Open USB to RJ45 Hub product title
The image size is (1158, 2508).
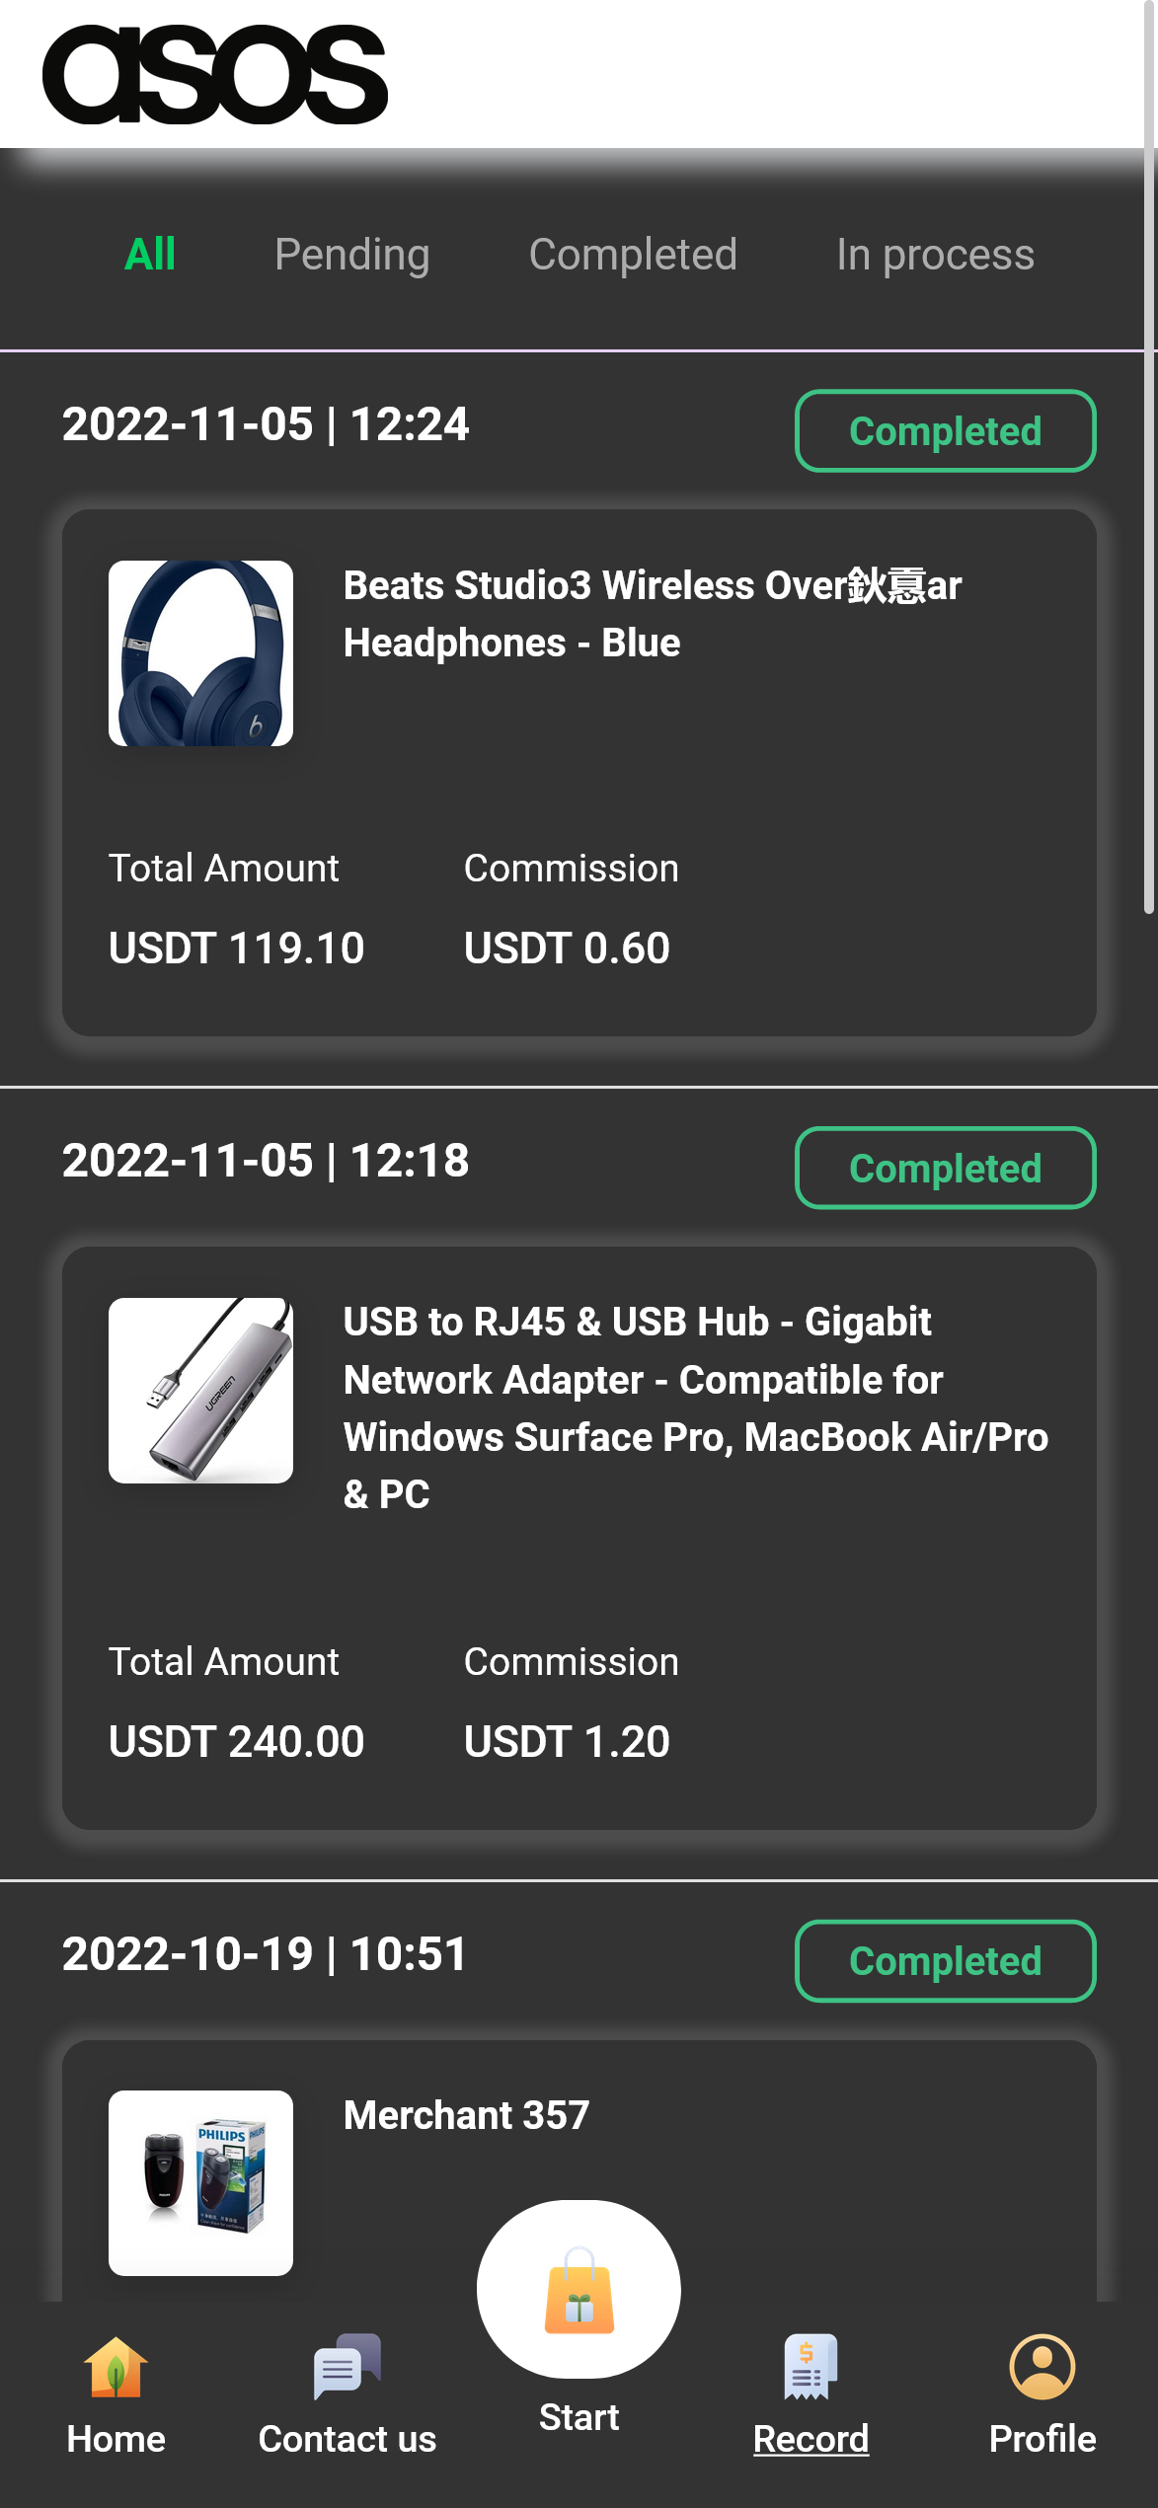tap(695, 1407)
